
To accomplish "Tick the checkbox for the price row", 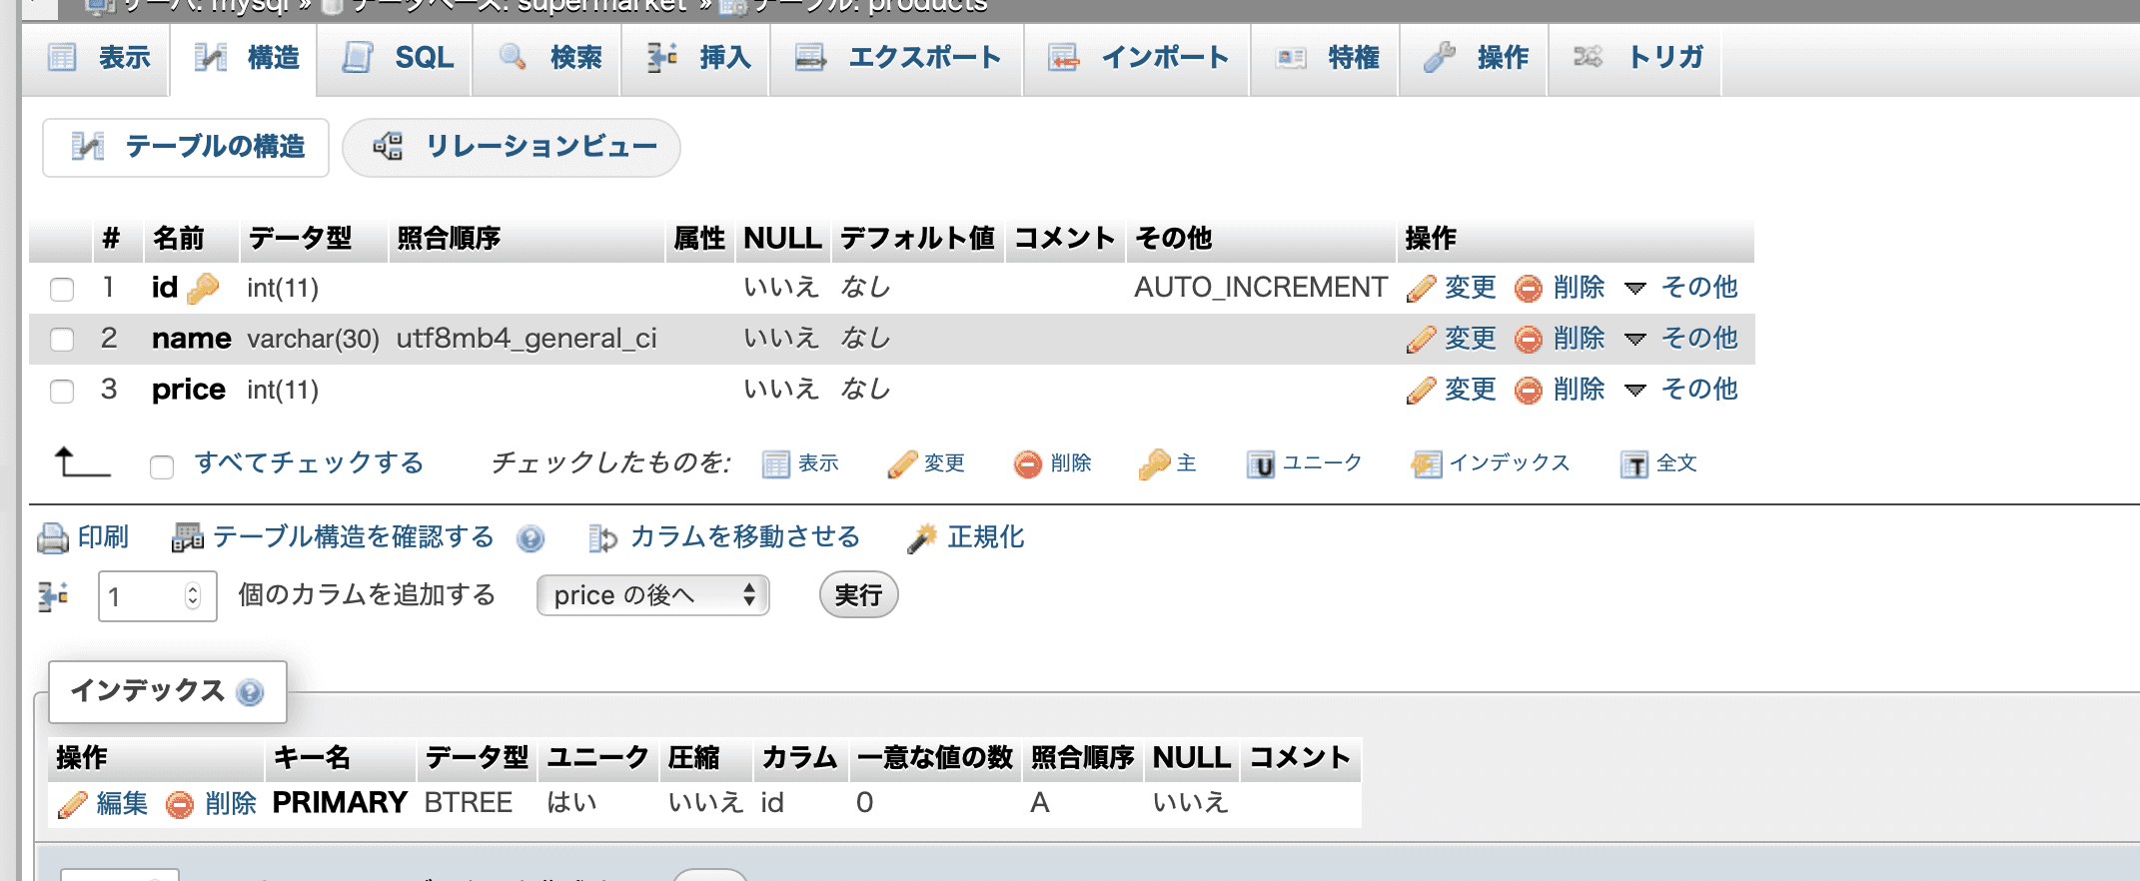I will 62,391.
